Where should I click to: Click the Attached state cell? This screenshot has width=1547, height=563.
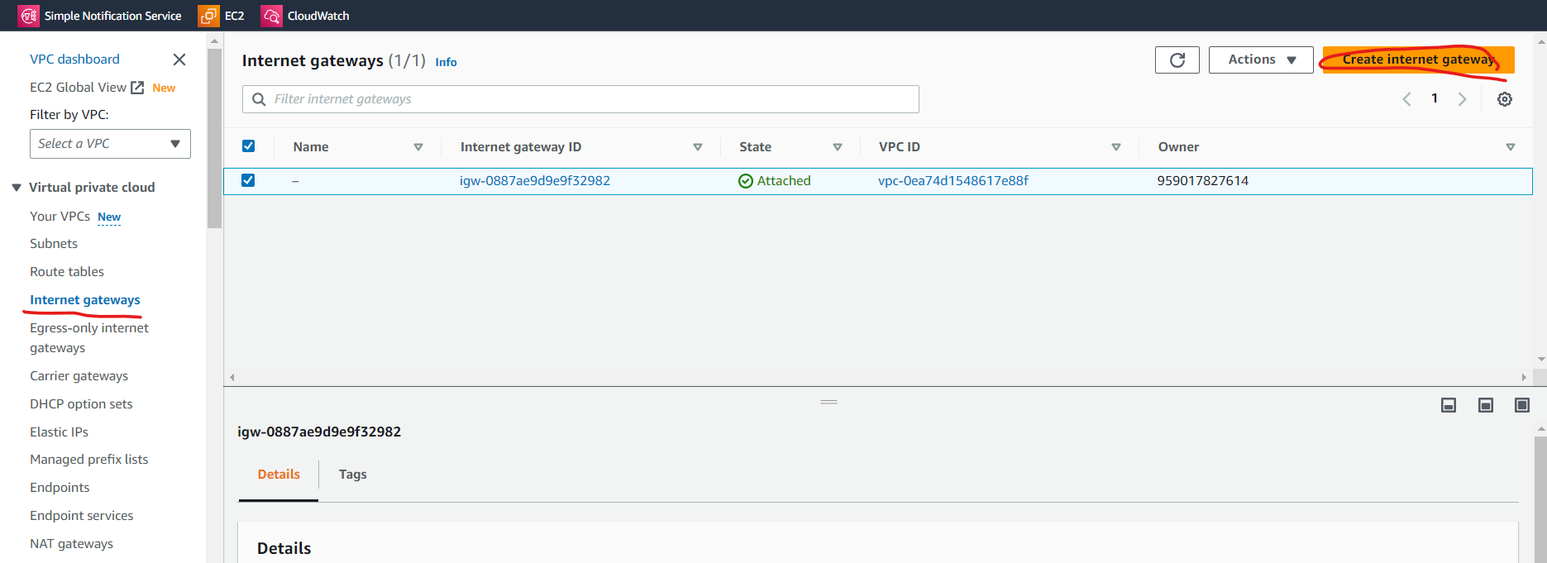(775, 181)
